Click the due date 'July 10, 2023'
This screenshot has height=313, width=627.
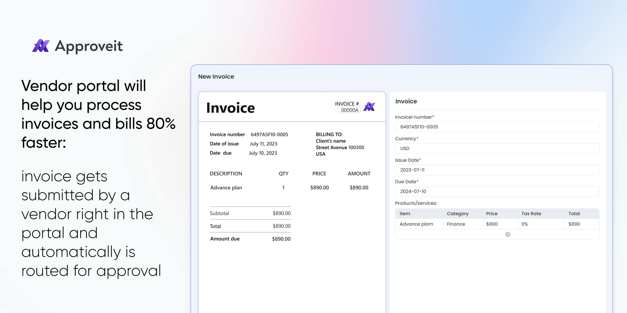click(263, 153)
